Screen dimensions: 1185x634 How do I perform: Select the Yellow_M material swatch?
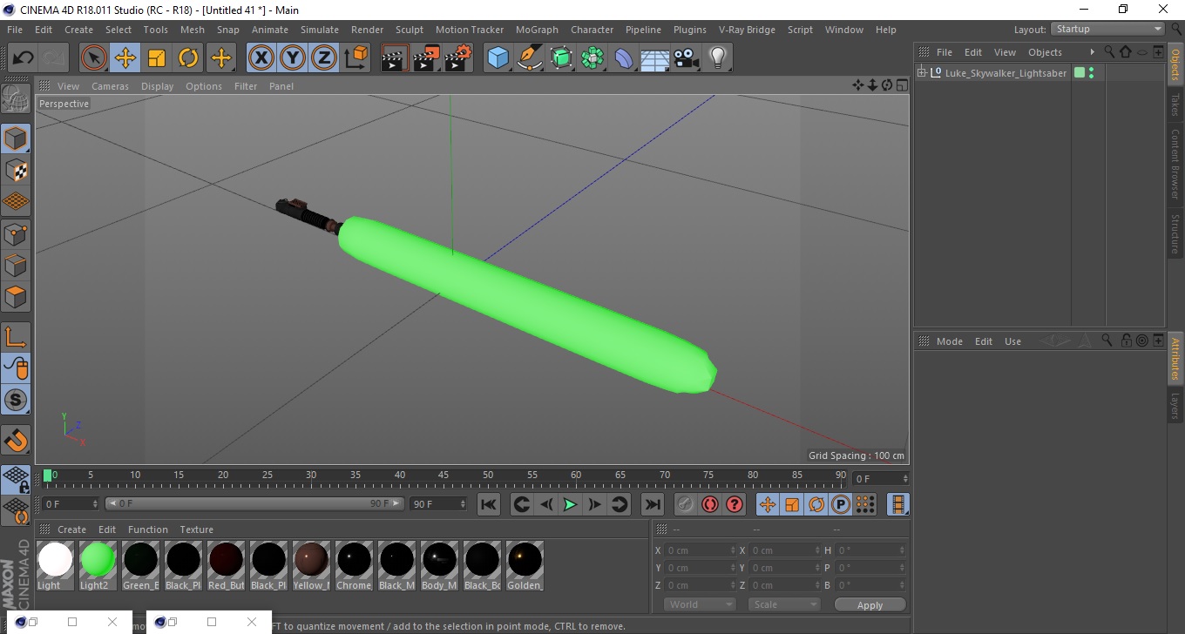311,560
